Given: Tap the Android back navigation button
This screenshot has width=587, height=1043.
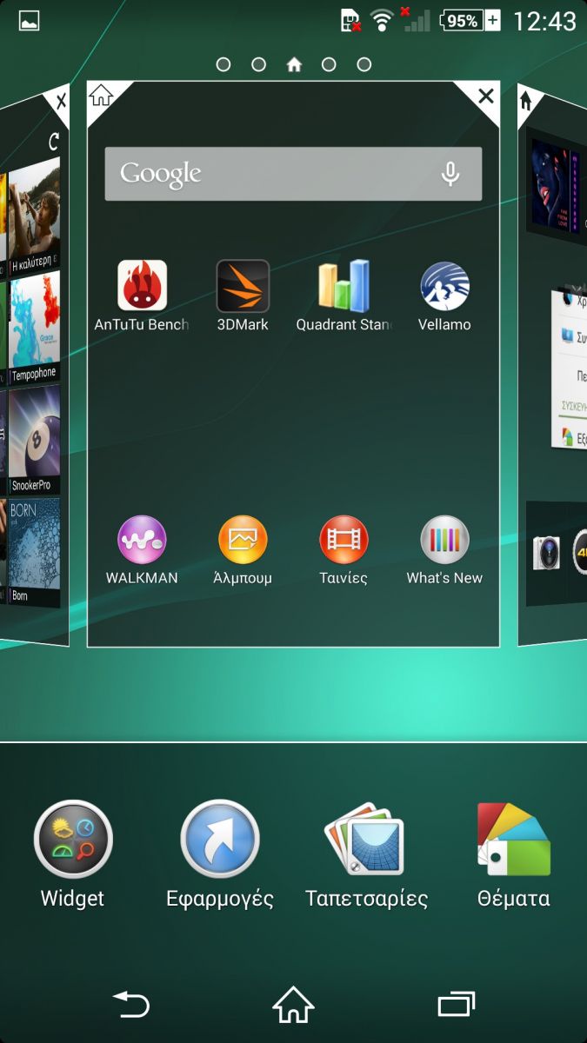Looking at the screenshot, I should 131,1006.
